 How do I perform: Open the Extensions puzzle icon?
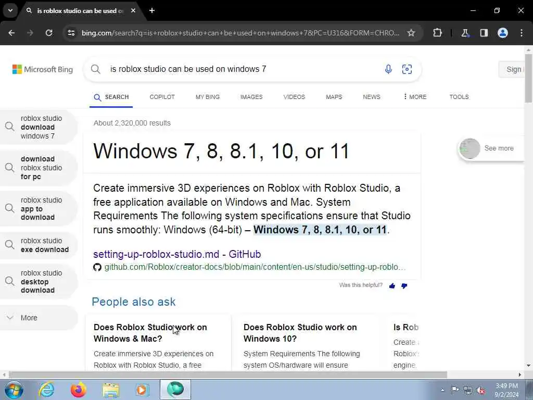pyautogui.click(x=437, y=33)
